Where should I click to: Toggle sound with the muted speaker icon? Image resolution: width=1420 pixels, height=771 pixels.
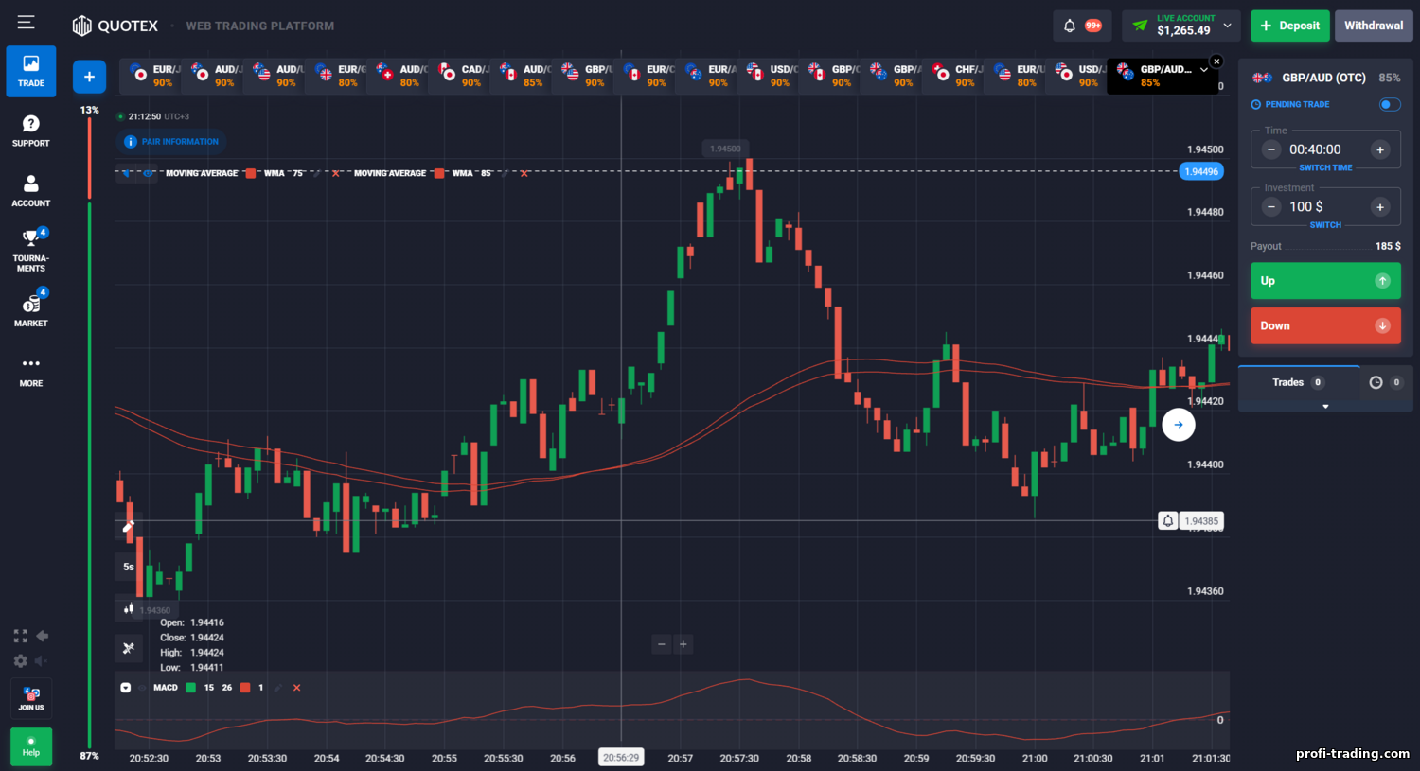42,660
